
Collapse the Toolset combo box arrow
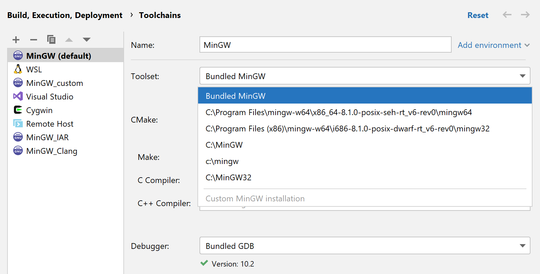tap(522, 76)
